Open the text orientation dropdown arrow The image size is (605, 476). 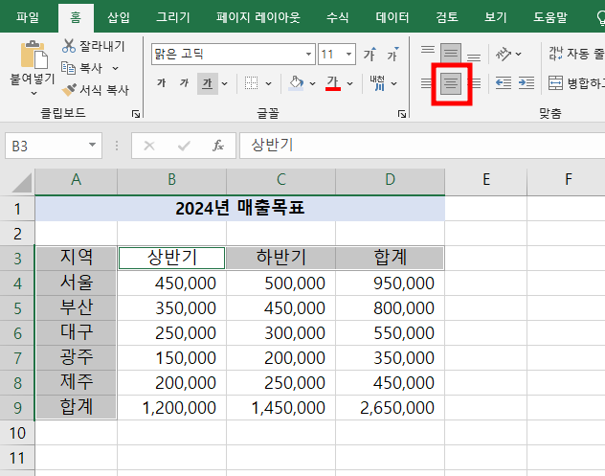(x=519, y=54)
